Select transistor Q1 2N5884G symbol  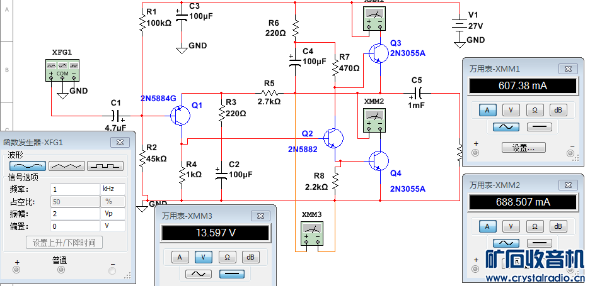pos(180,116)
